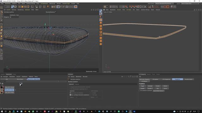
Task: Click the hamburger icon of the UV editor menu
Action: (104, 10)
